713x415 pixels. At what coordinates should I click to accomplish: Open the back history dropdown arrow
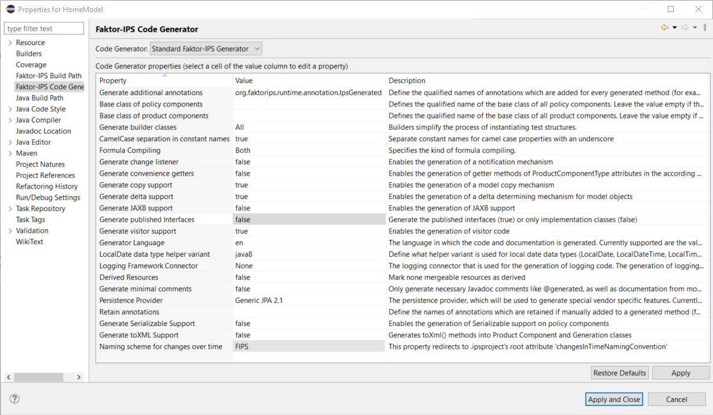click(675, 28)
